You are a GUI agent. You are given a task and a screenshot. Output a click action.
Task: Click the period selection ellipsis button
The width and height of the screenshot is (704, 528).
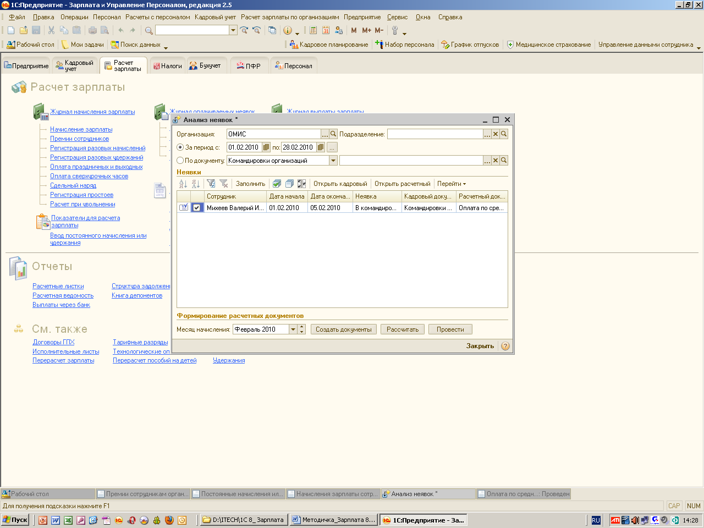(x=332, y=147)
